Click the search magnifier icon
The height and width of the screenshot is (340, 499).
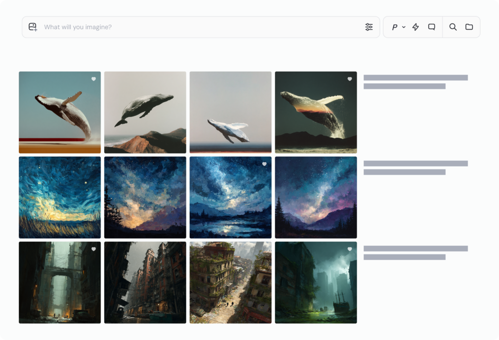click(x=453, y=27)
